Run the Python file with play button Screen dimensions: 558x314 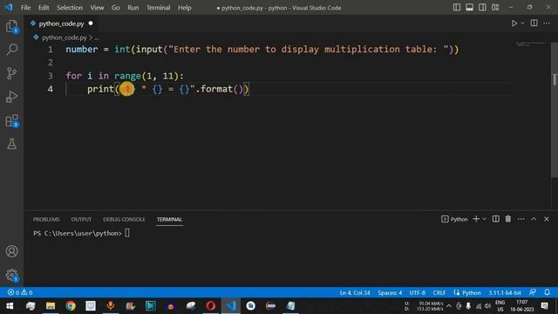pyautogui.click(x=514, y=24)
